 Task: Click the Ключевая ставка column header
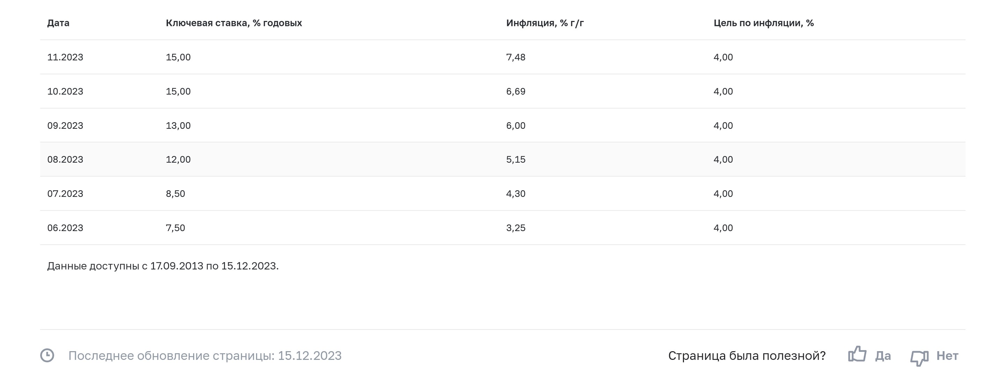(x=234, y=23)
